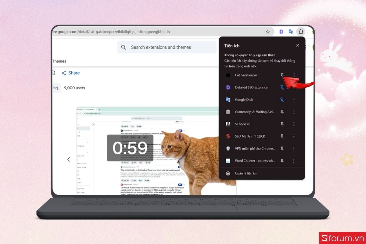Open more options for VPN miễn phí
Viewport: 366px width, 244px height.
coord(294,149)
